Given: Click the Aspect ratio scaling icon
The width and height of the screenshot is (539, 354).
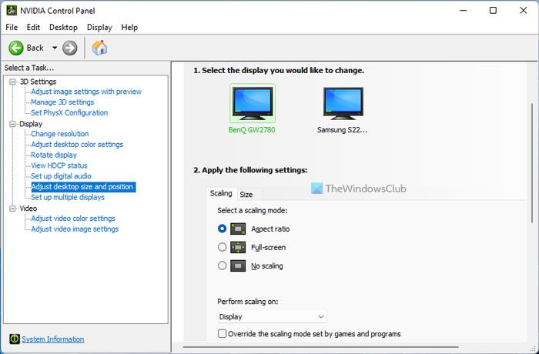Looking at the screenshot, I should [x=238, y=229].
